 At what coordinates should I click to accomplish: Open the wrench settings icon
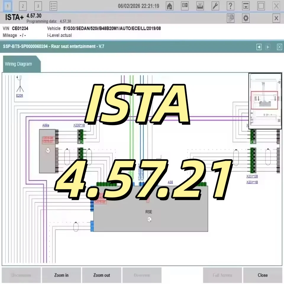[x=215, y=6]
